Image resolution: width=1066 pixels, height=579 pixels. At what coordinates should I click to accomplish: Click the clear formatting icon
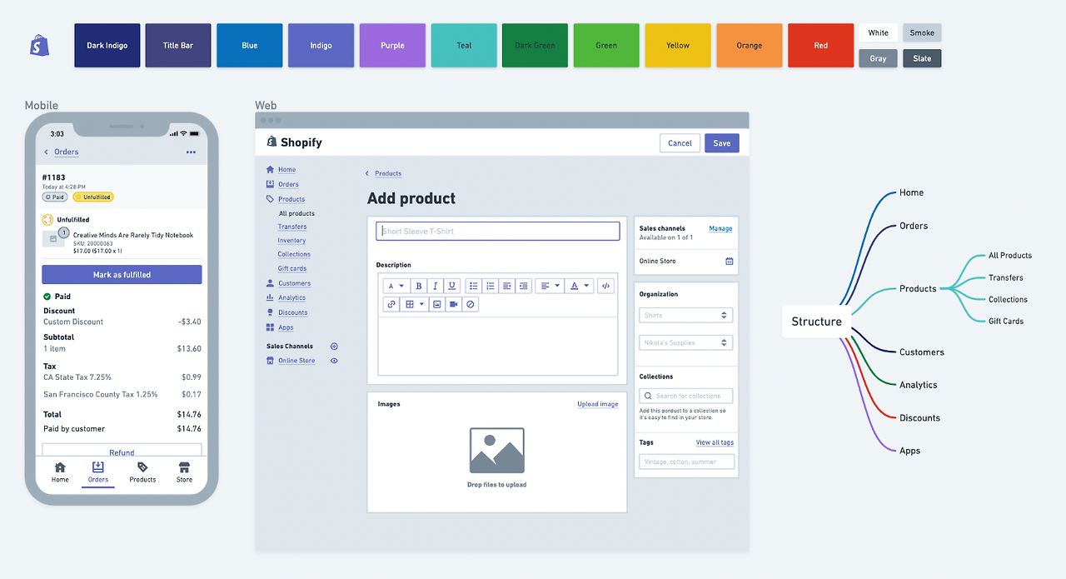pos(471,304)
